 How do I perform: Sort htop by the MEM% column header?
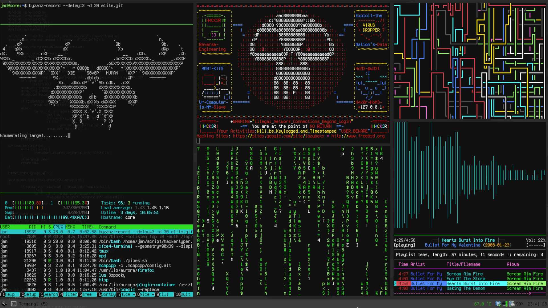70,227
